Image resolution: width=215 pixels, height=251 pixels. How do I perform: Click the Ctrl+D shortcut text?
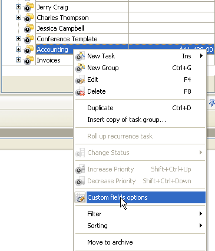[181, 108]
